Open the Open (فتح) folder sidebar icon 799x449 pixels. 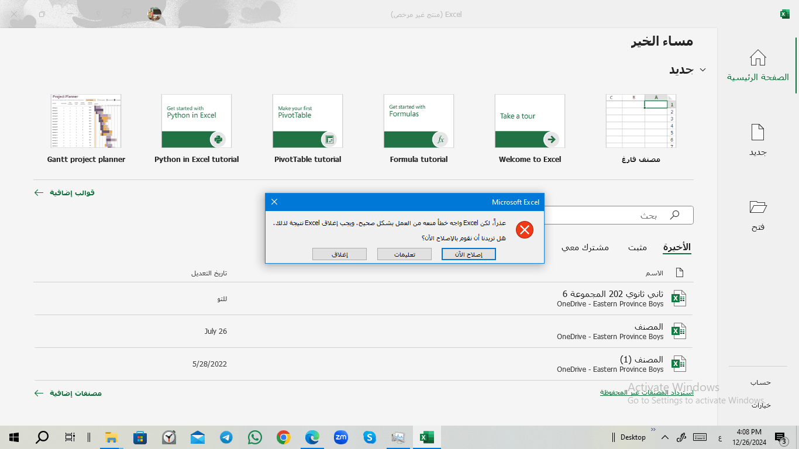(x=758, y=207)
